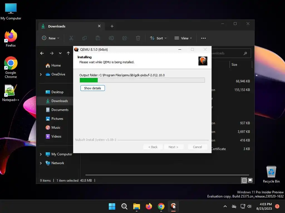Click the horizontal scrollbar in Explorer

[167, 175]
